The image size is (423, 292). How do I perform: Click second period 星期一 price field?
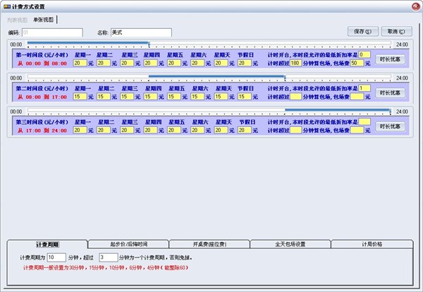pos(80,97)
